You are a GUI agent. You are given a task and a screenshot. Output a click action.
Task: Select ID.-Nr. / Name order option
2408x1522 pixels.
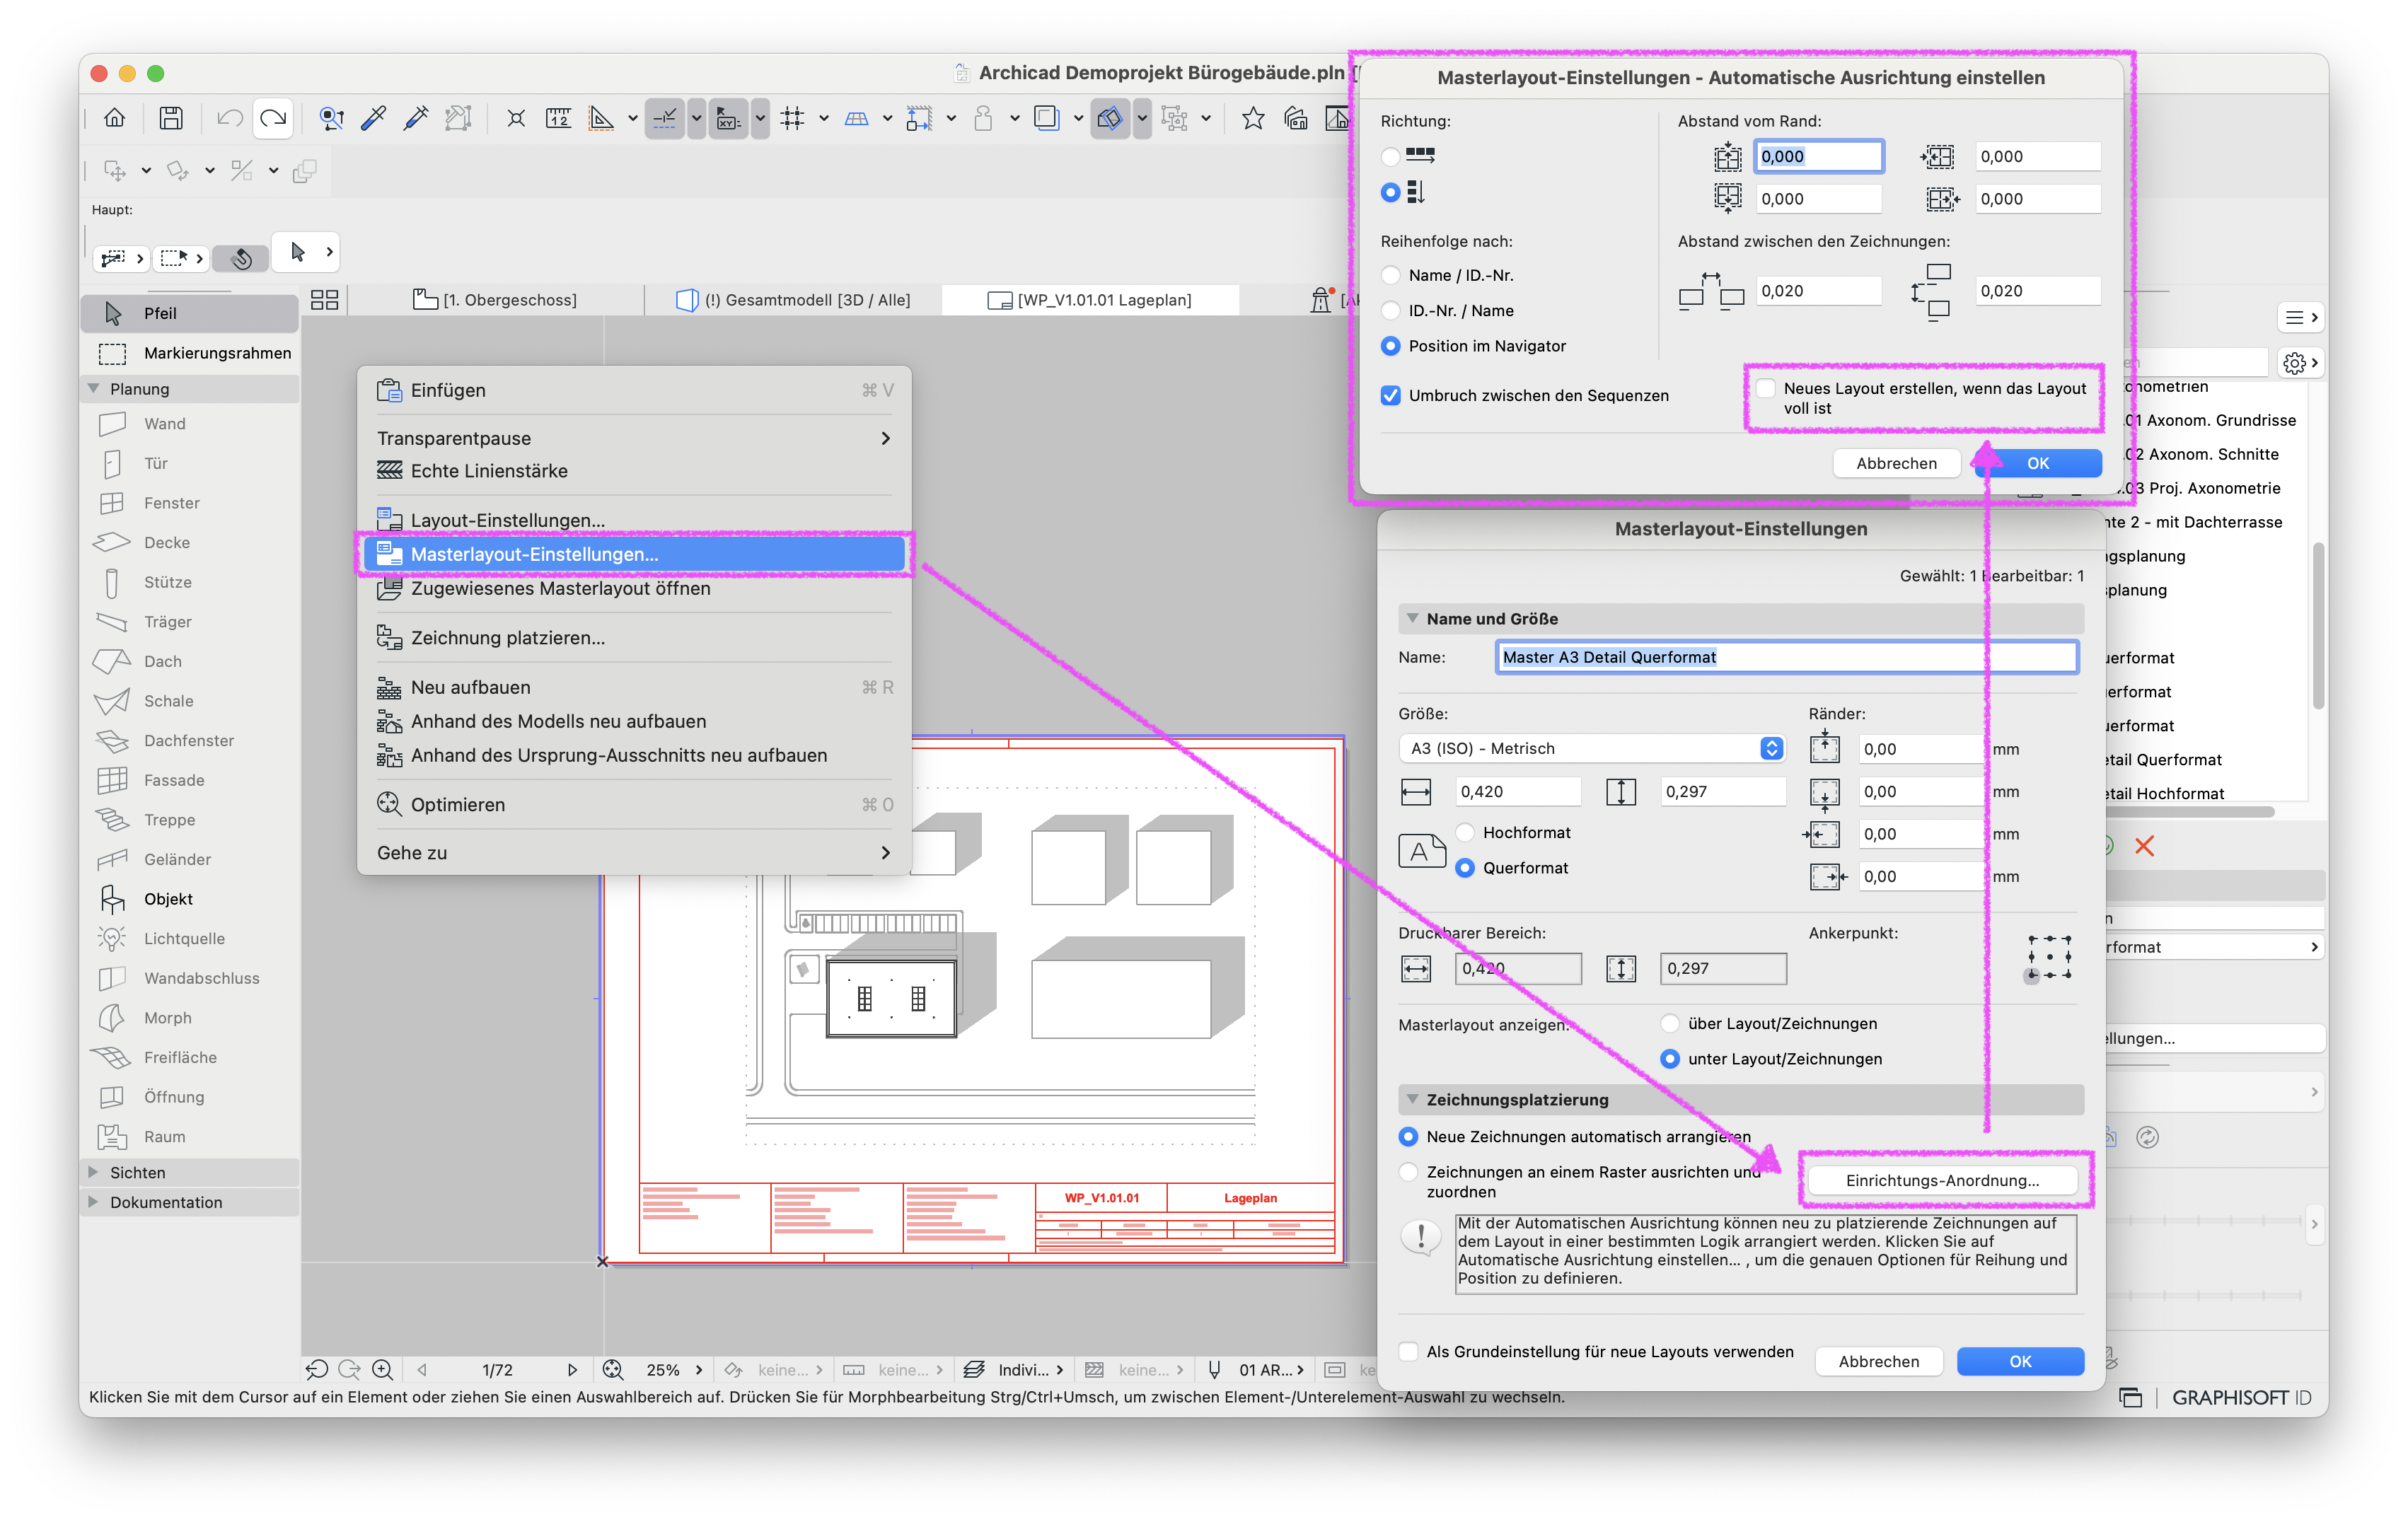pyautogui.click(x=1390, y=311)
